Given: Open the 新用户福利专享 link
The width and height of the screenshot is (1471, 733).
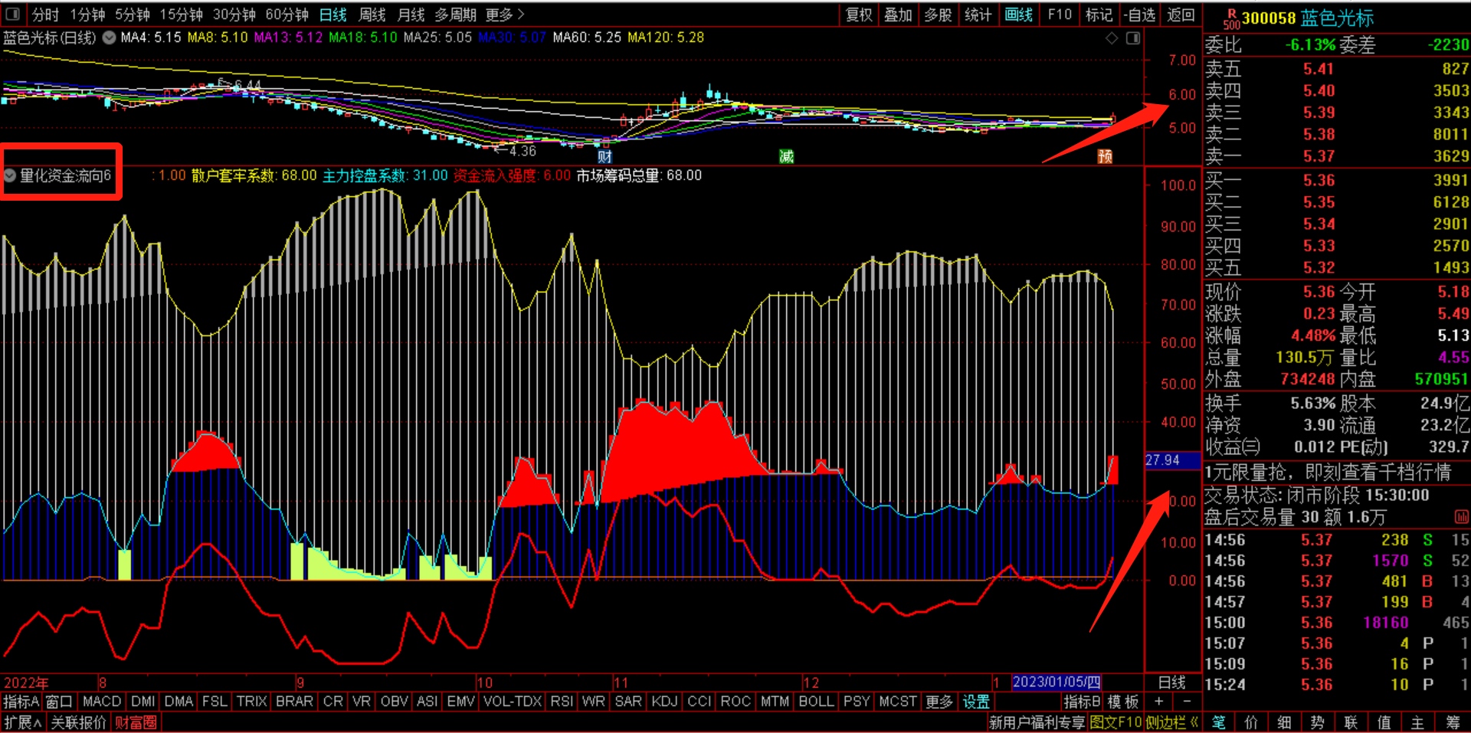Looking at the screenshot, I should [1037, 722].
